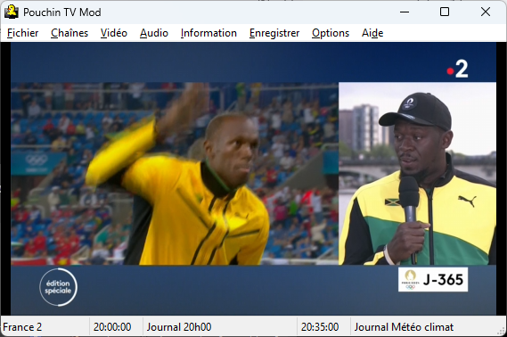Click the France 2 channel logo overlay
This screenshot has width=507, height=337.
[457, 69]
